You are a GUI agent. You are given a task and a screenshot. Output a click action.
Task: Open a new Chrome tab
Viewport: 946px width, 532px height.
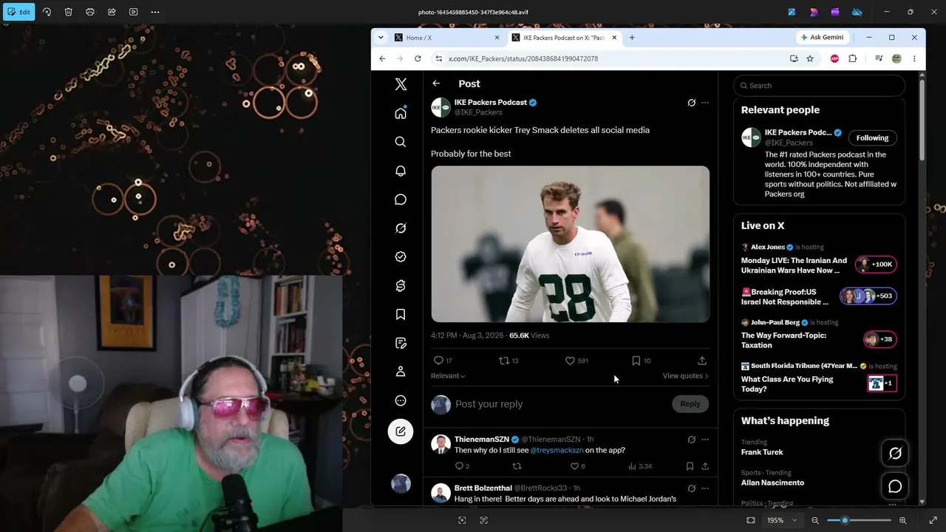632,38
